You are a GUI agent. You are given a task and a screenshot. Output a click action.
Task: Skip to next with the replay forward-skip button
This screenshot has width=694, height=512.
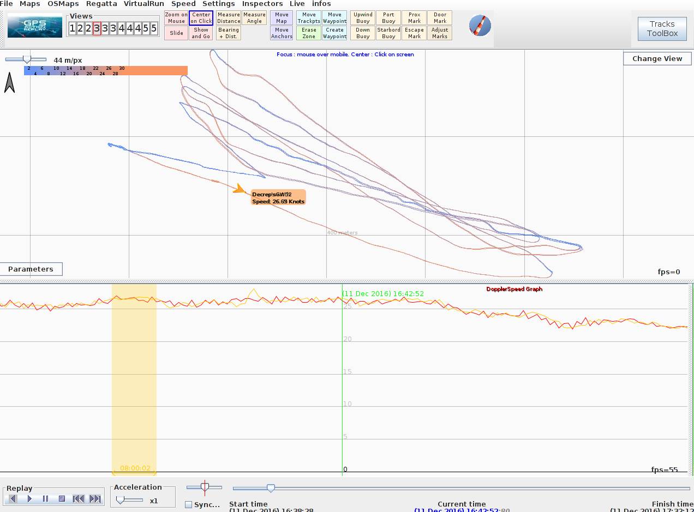point(95,498)
